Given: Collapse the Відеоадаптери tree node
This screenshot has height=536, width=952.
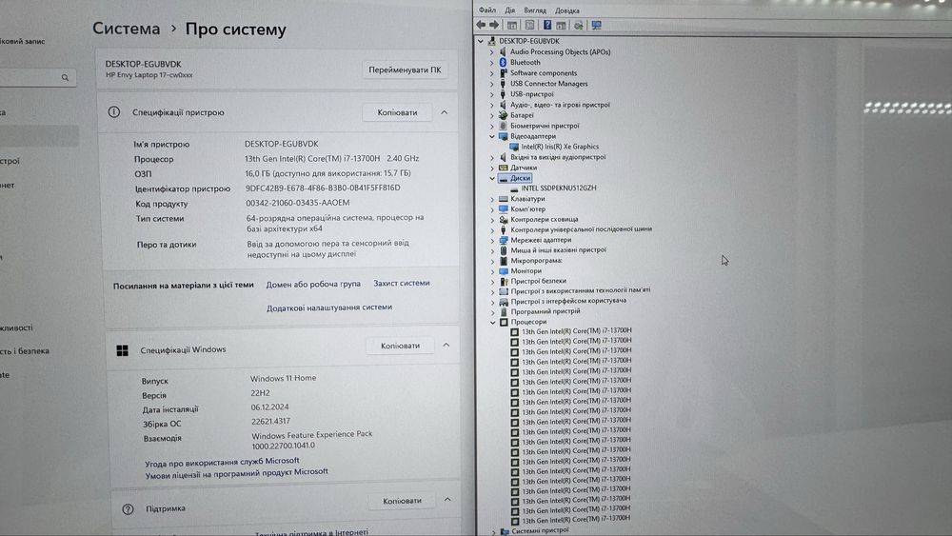Looking at the screenshot, I should (492, 136).
